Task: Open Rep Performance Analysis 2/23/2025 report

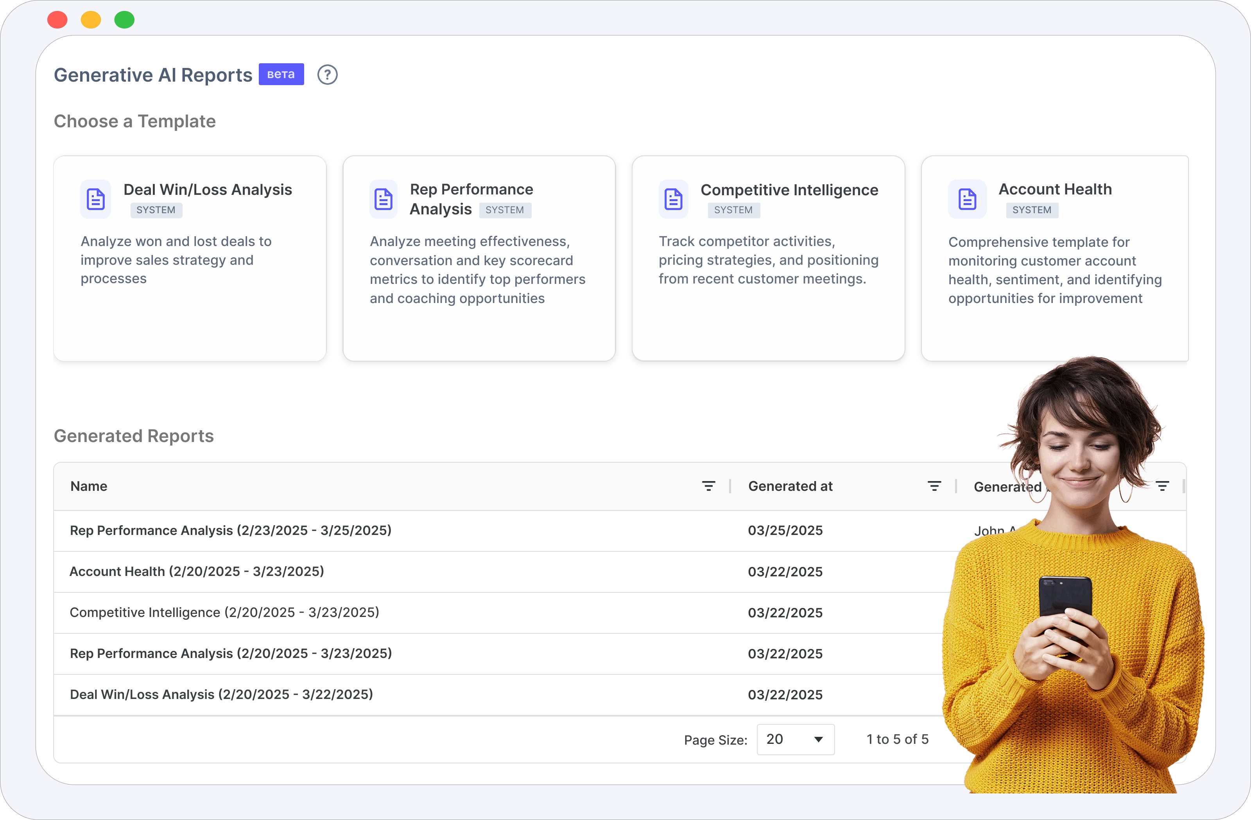Action: coord(231,530)
